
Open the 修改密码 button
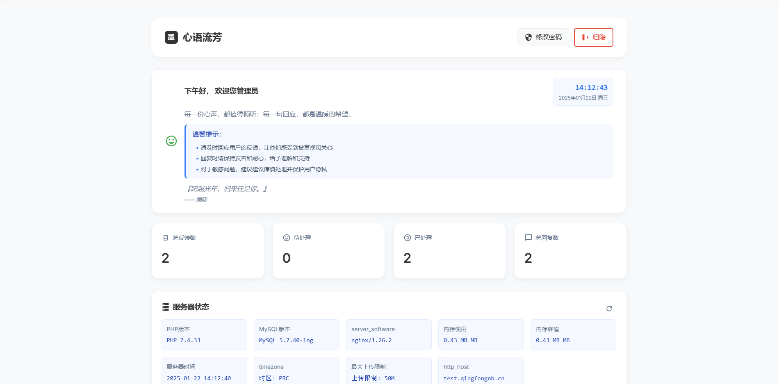[543, 37]
